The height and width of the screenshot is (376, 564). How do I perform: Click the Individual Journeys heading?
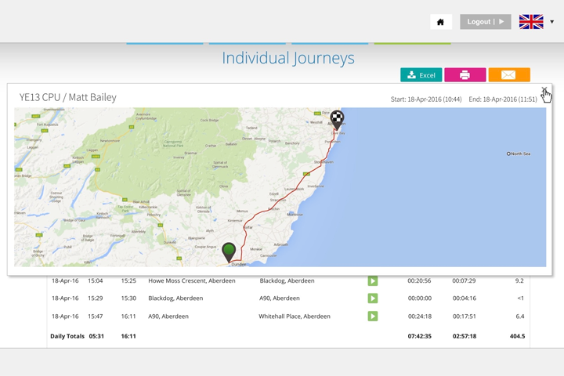pos(287,58)
